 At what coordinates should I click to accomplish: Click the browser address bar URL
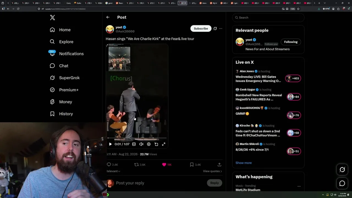(65, 9)
